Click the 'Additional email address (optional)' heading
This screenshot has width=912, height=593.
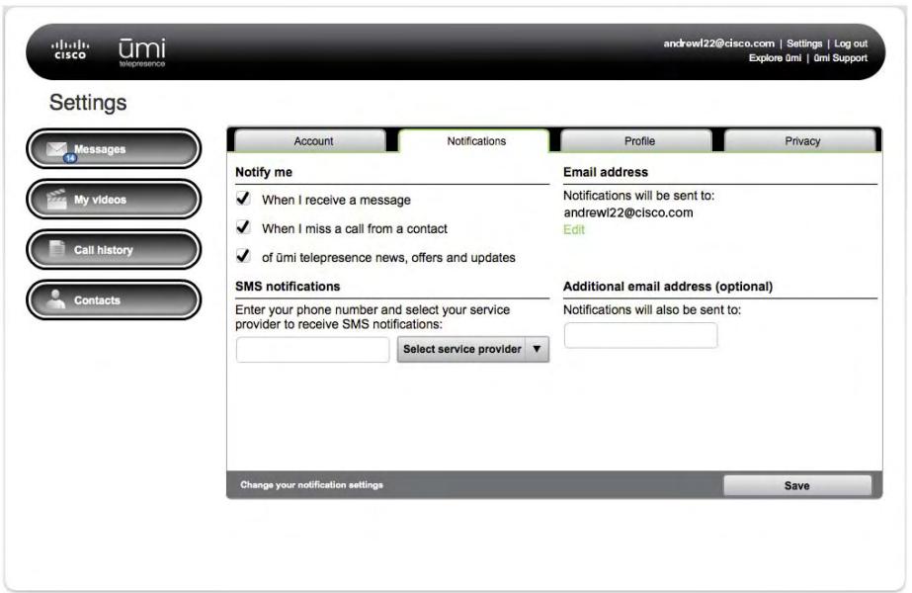coord(668,287)
